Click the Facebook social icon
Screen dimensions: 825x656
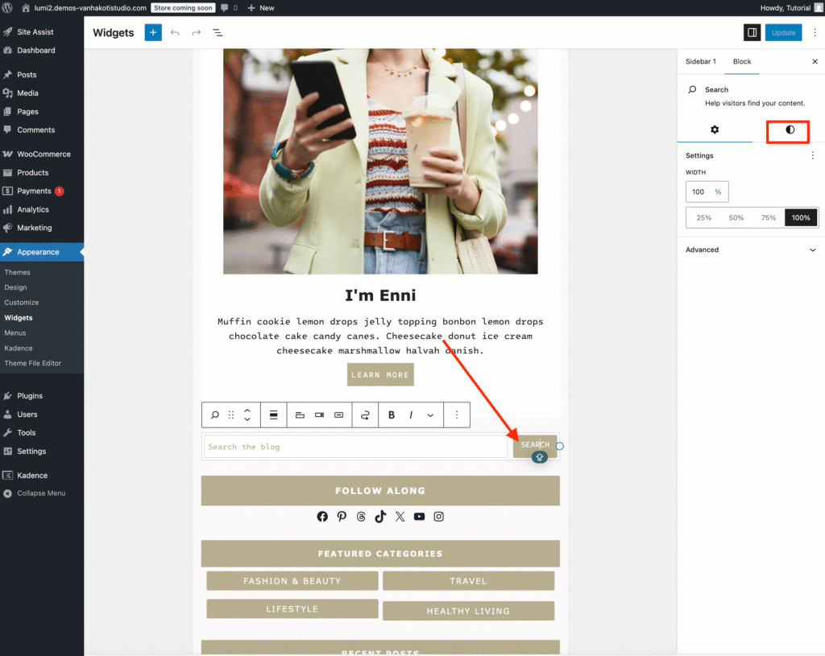(322, 517)
